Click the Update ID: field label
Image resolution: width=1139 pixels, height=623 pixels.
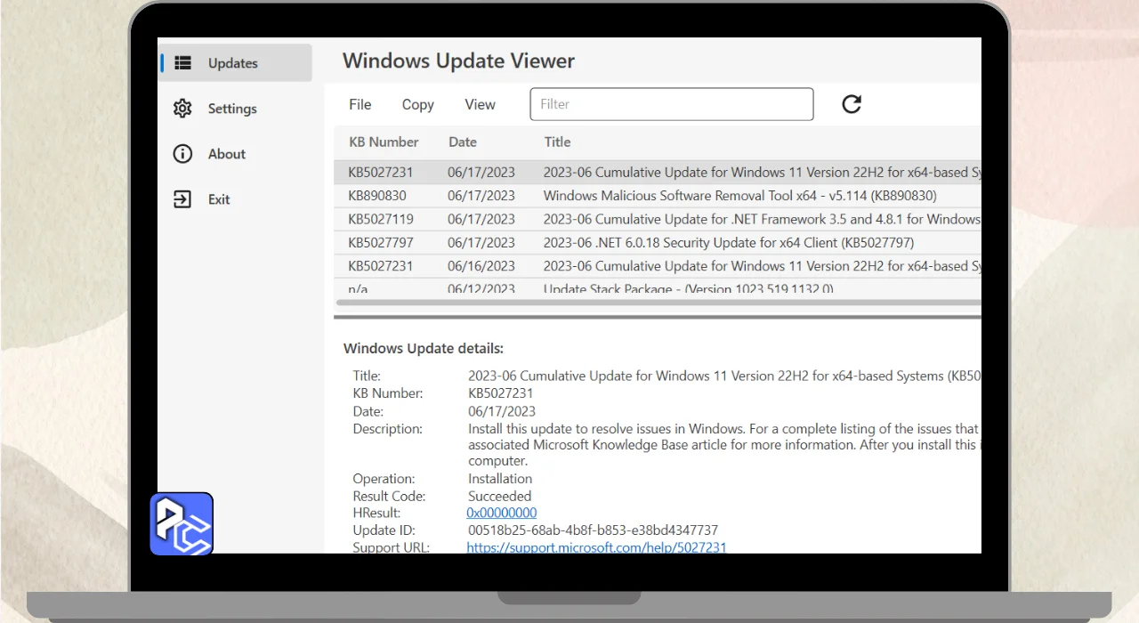point(384,530)
